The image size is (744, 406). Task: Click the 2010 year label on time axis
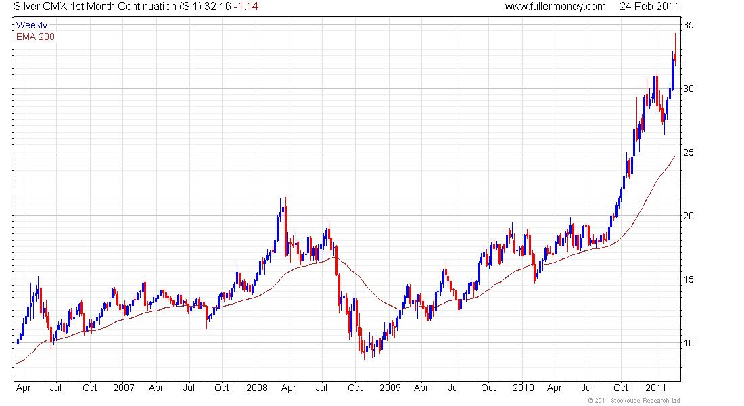(524, 388)
